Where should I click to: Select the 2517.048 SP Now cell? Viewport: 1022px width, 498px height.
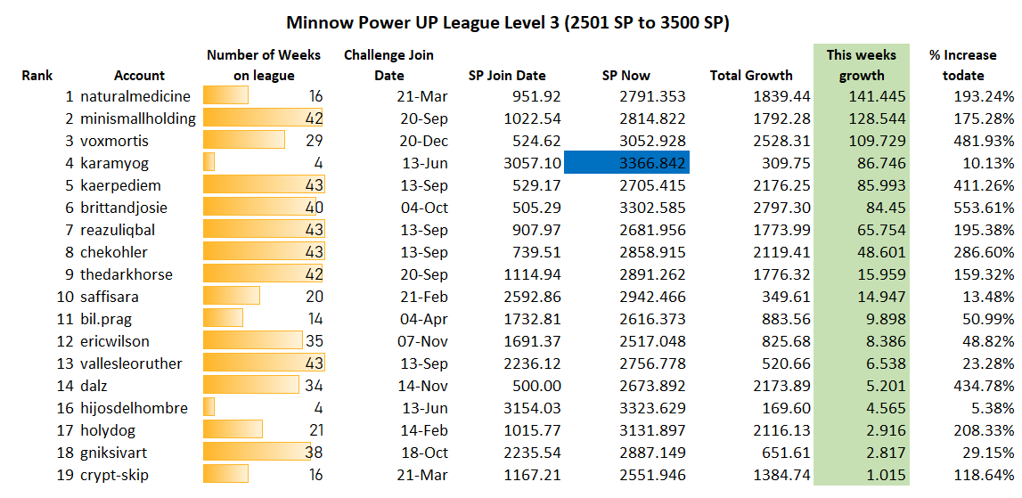pos(654,341)
